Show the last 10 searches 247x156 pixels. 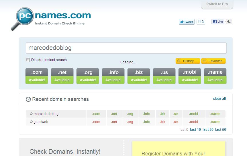195,130
